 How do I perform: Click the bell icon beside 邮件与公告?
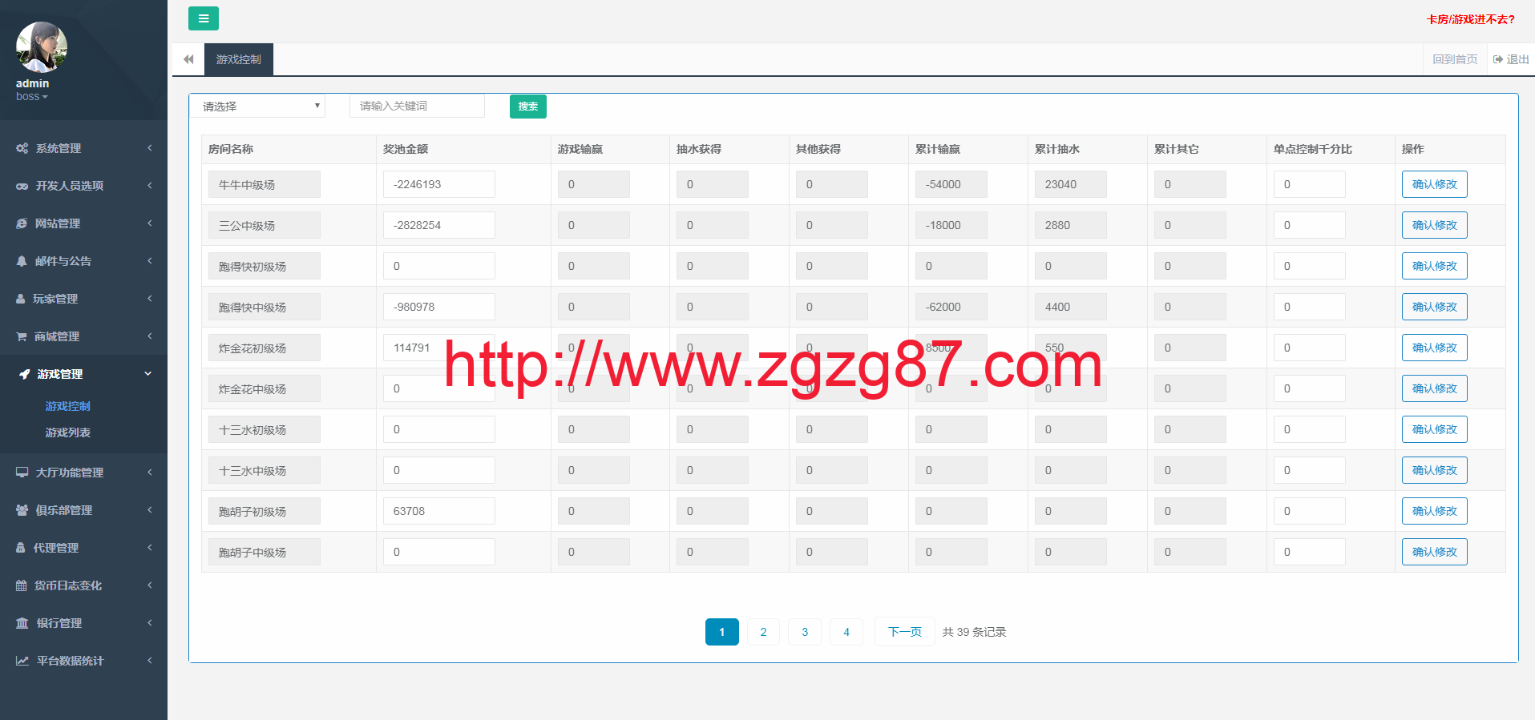point(22,261)
